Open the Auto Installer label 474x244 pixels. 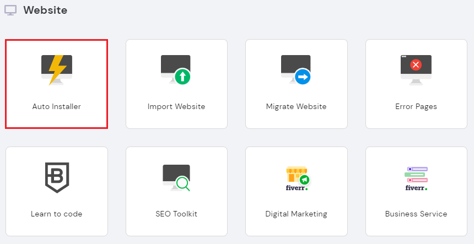click(x=57, y=106)
